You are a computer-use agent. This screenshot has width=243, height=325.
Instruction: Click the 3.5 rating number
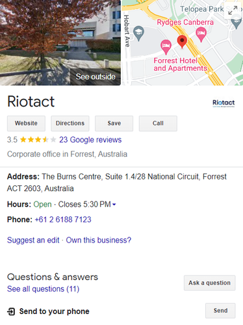12,140
